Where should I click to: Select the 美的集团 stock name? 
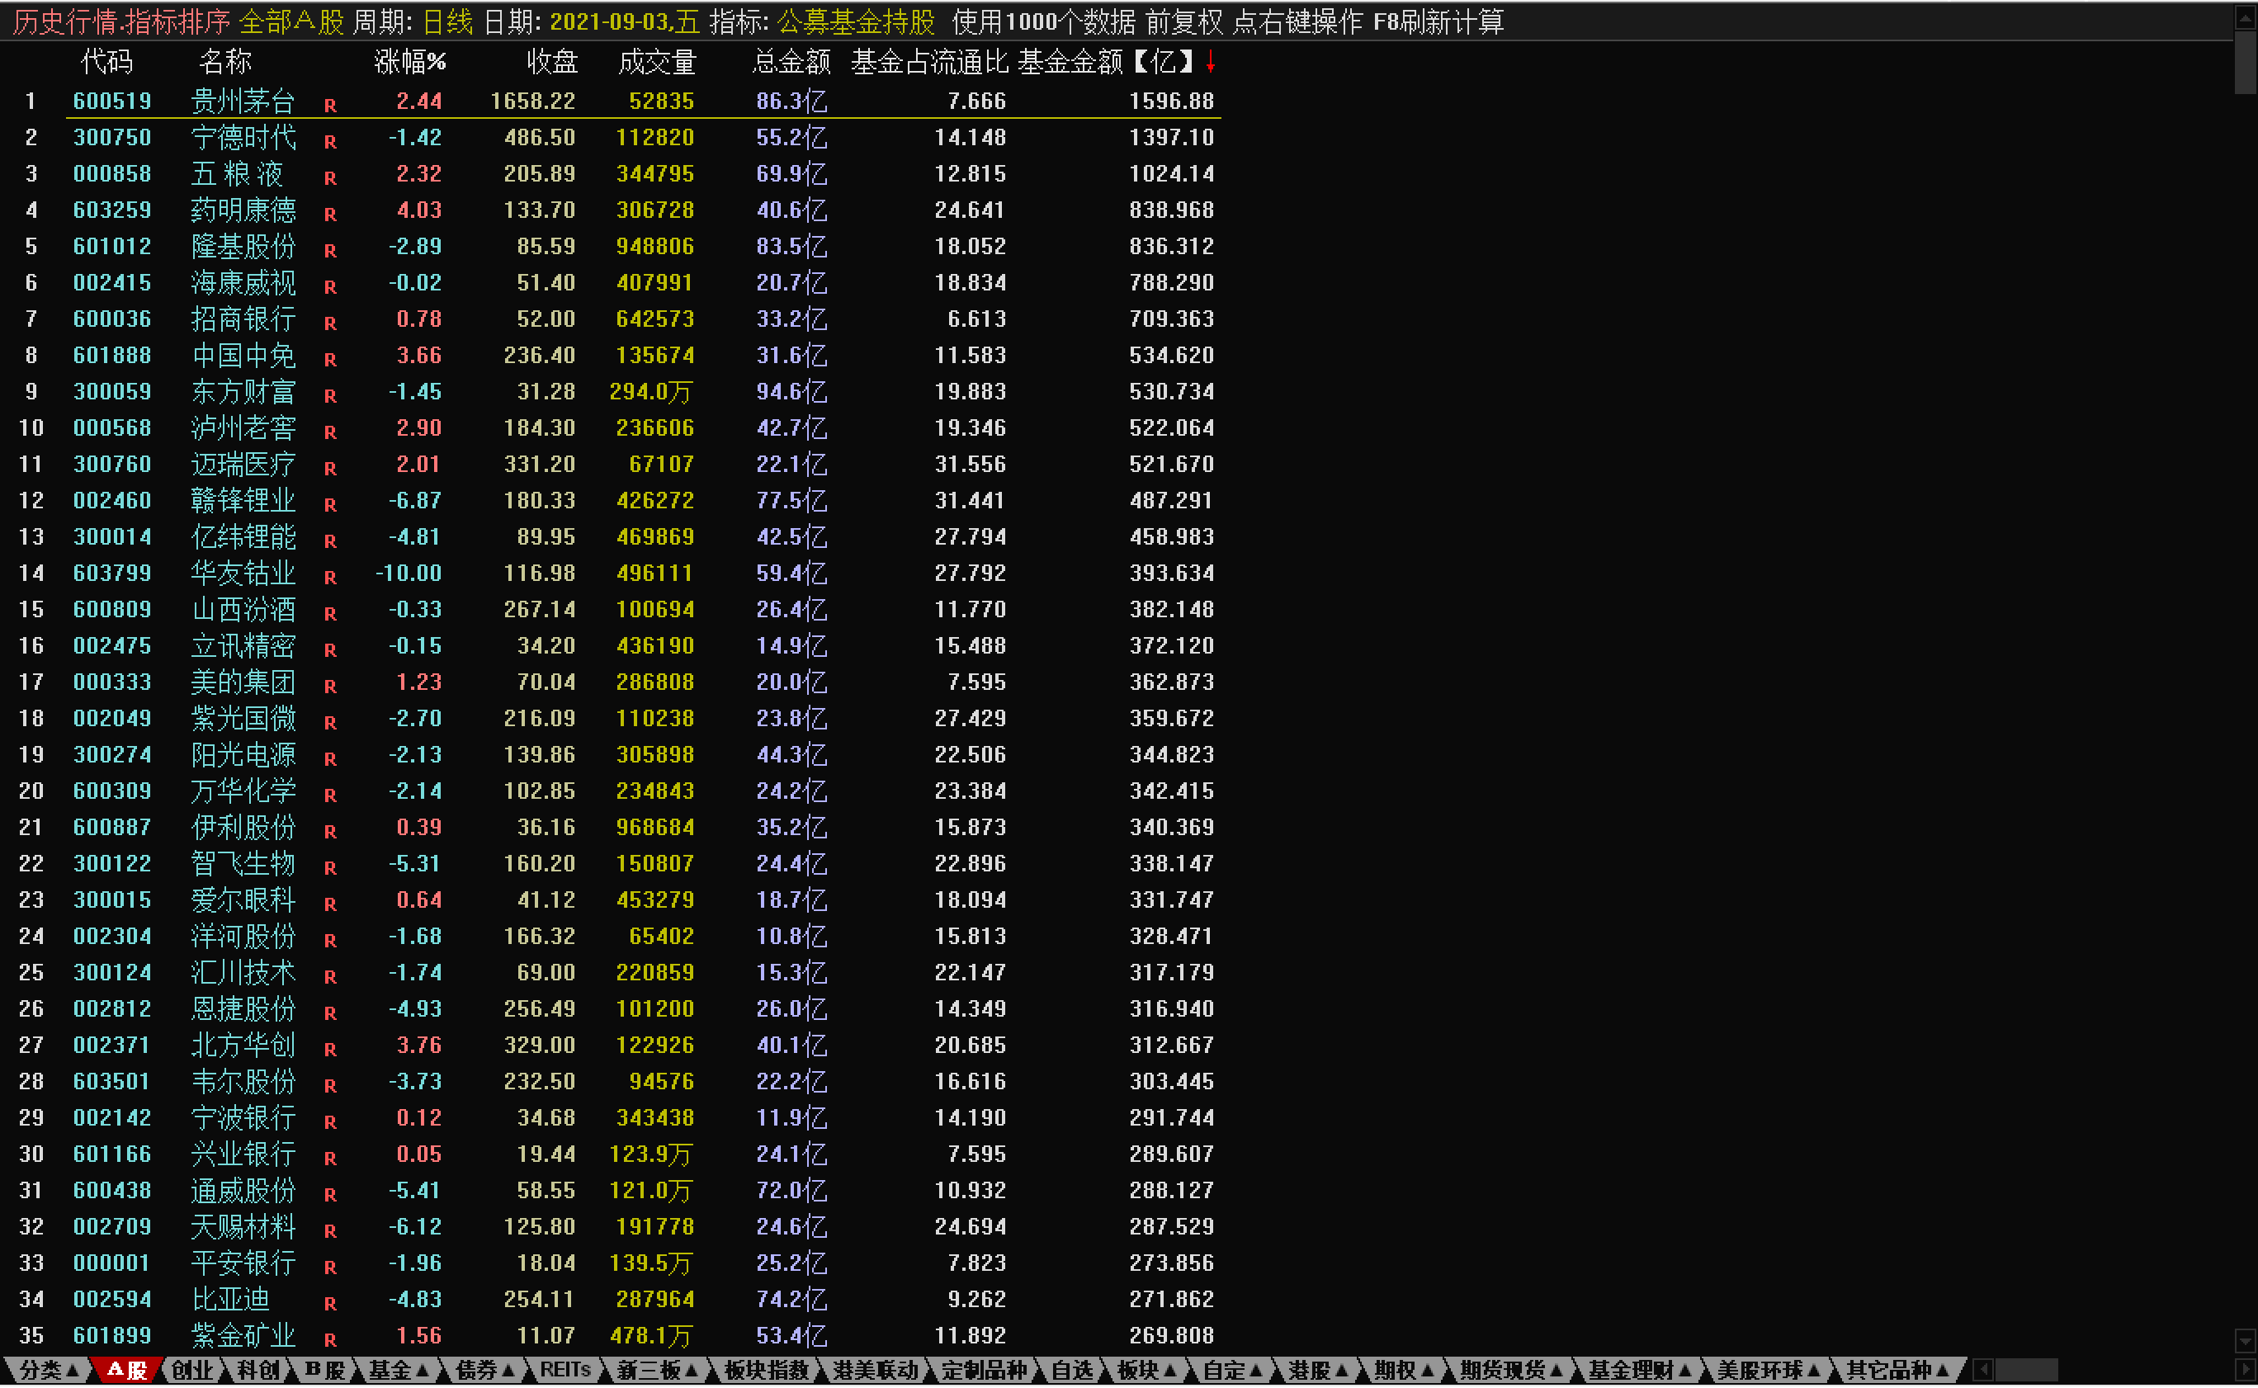click(x=243, y=682)
